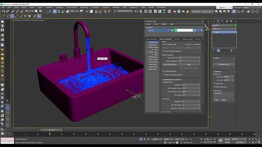Click the Add button under Add Emitters
This screenshot has width=262, height=147.
(x=224, y=100)
